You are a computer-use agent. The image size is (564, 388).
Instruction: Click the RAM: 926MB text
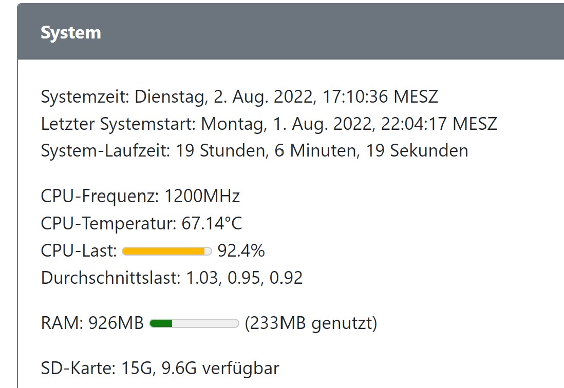pos(92,323)
